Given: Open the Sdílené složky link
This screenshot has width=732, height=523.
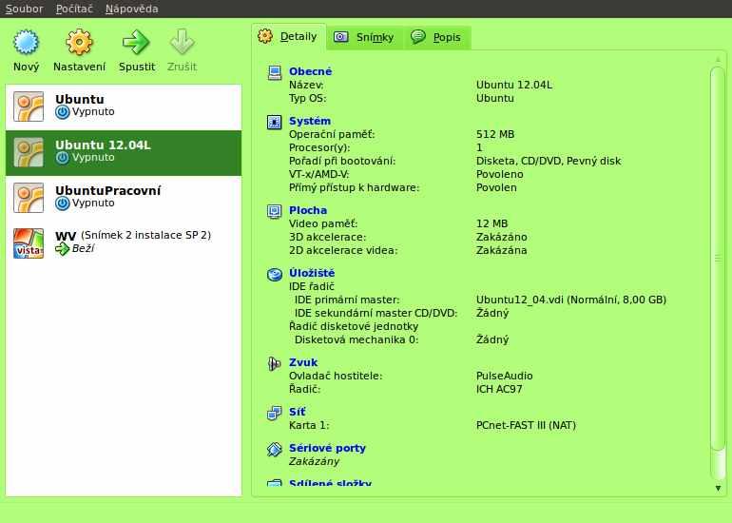Looking at the screenshot, I should pos(331,483).
